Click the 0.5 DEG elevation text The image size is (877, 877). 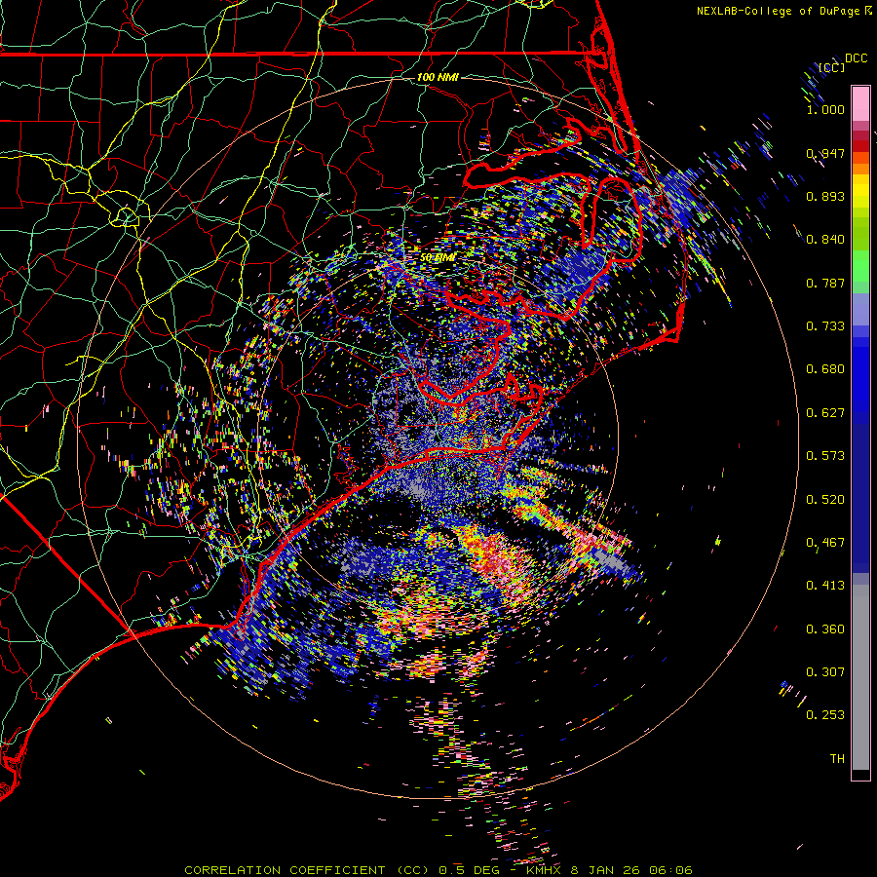click(468, 870)
